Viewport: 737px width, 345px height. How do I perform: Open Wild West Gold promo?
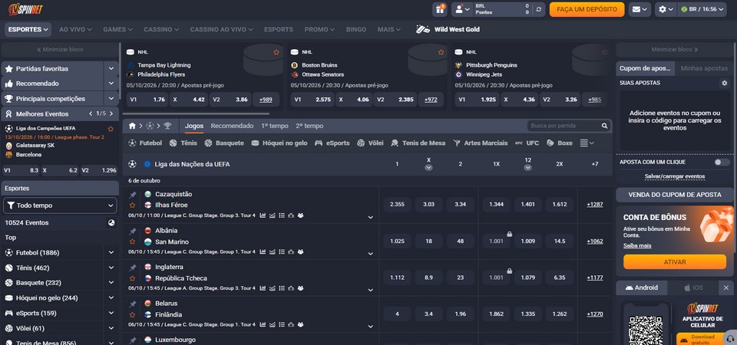coord(448,30)
